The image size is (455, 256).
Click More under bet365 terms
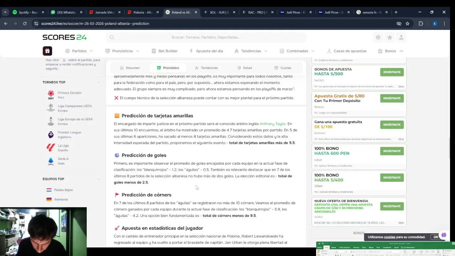point(401,86)
